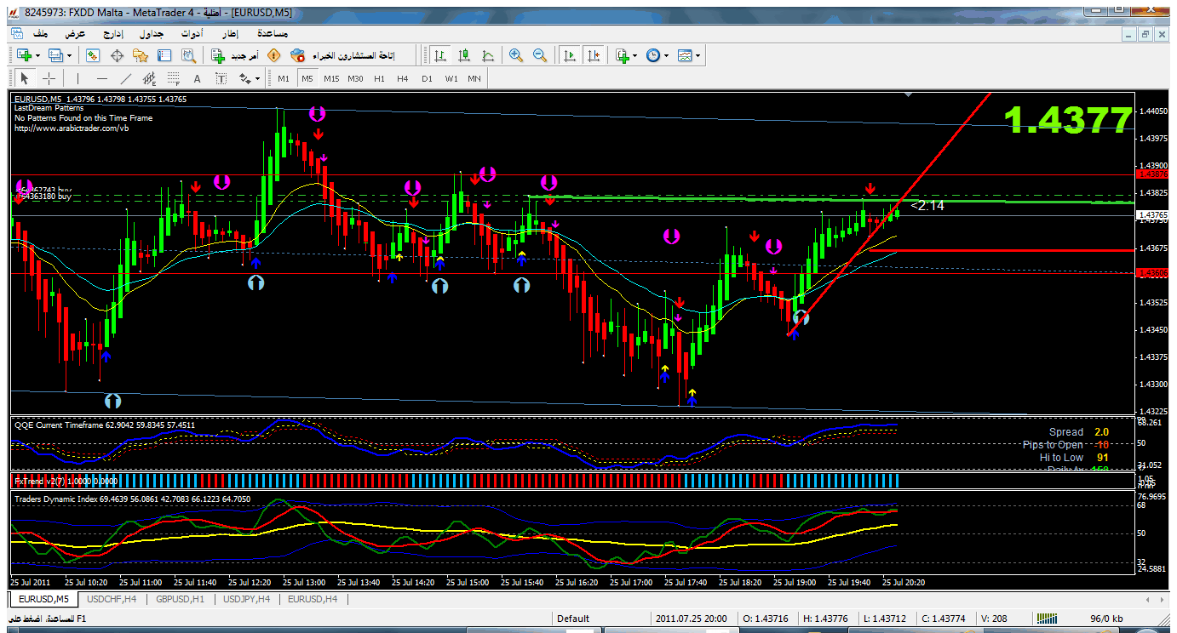Open the Data Window crosshair-circle icon

pyautogui.click(x=117, y=55)
